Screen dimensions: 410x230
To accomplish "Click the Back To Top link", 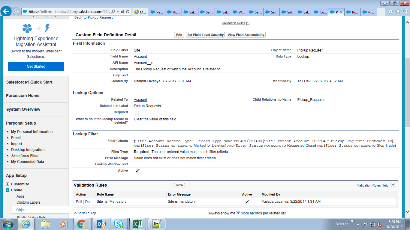I will (x=87, y=213).
